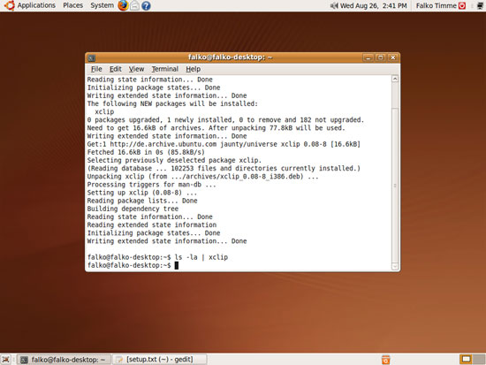Maximize the terminal window
This screenshot has width=486, height=365.
(380, 57)
